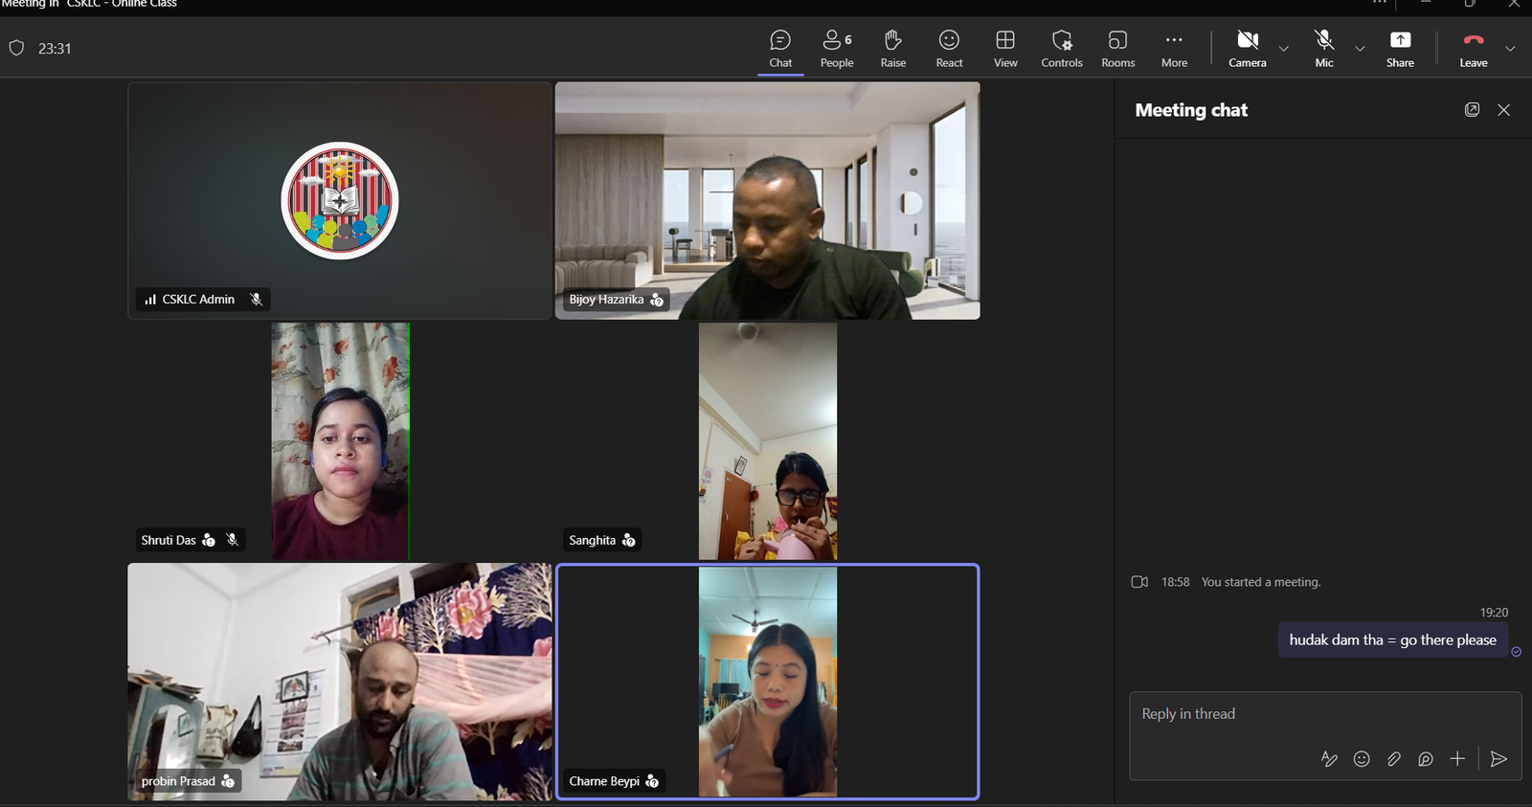Leave the meeting
Viewport: 1532px width, 807px height.
[x=1474, y=49]
